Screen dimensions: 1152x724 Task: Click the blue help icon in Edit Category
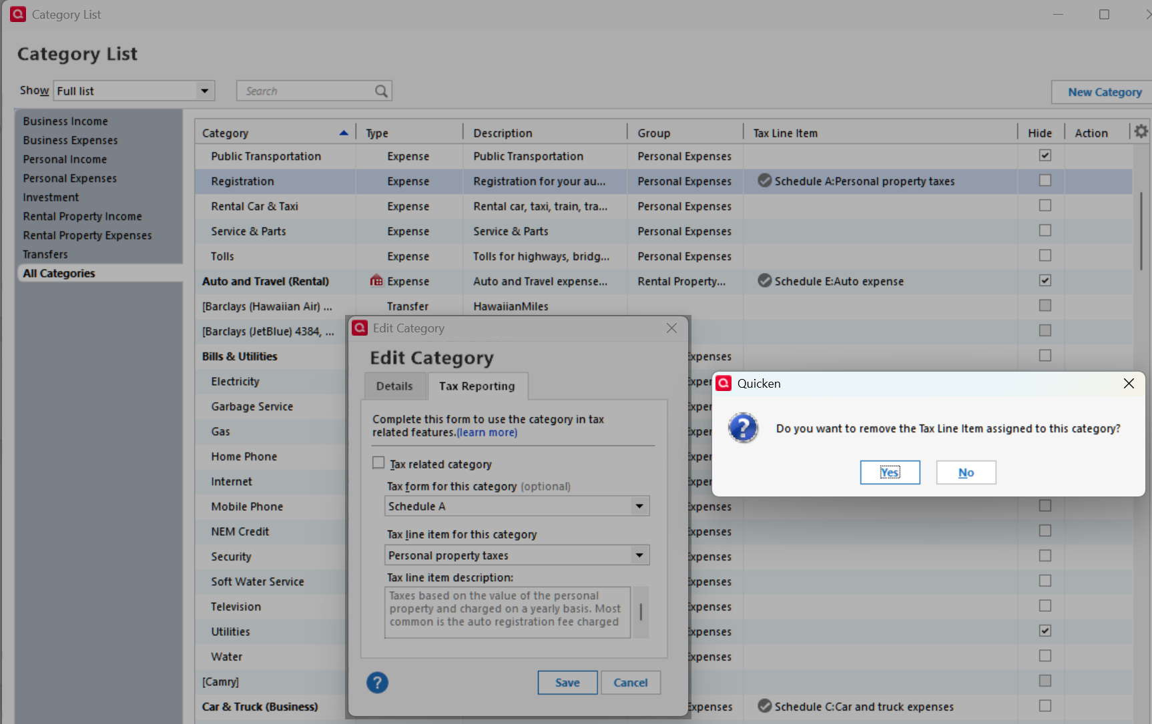point(377,683)
